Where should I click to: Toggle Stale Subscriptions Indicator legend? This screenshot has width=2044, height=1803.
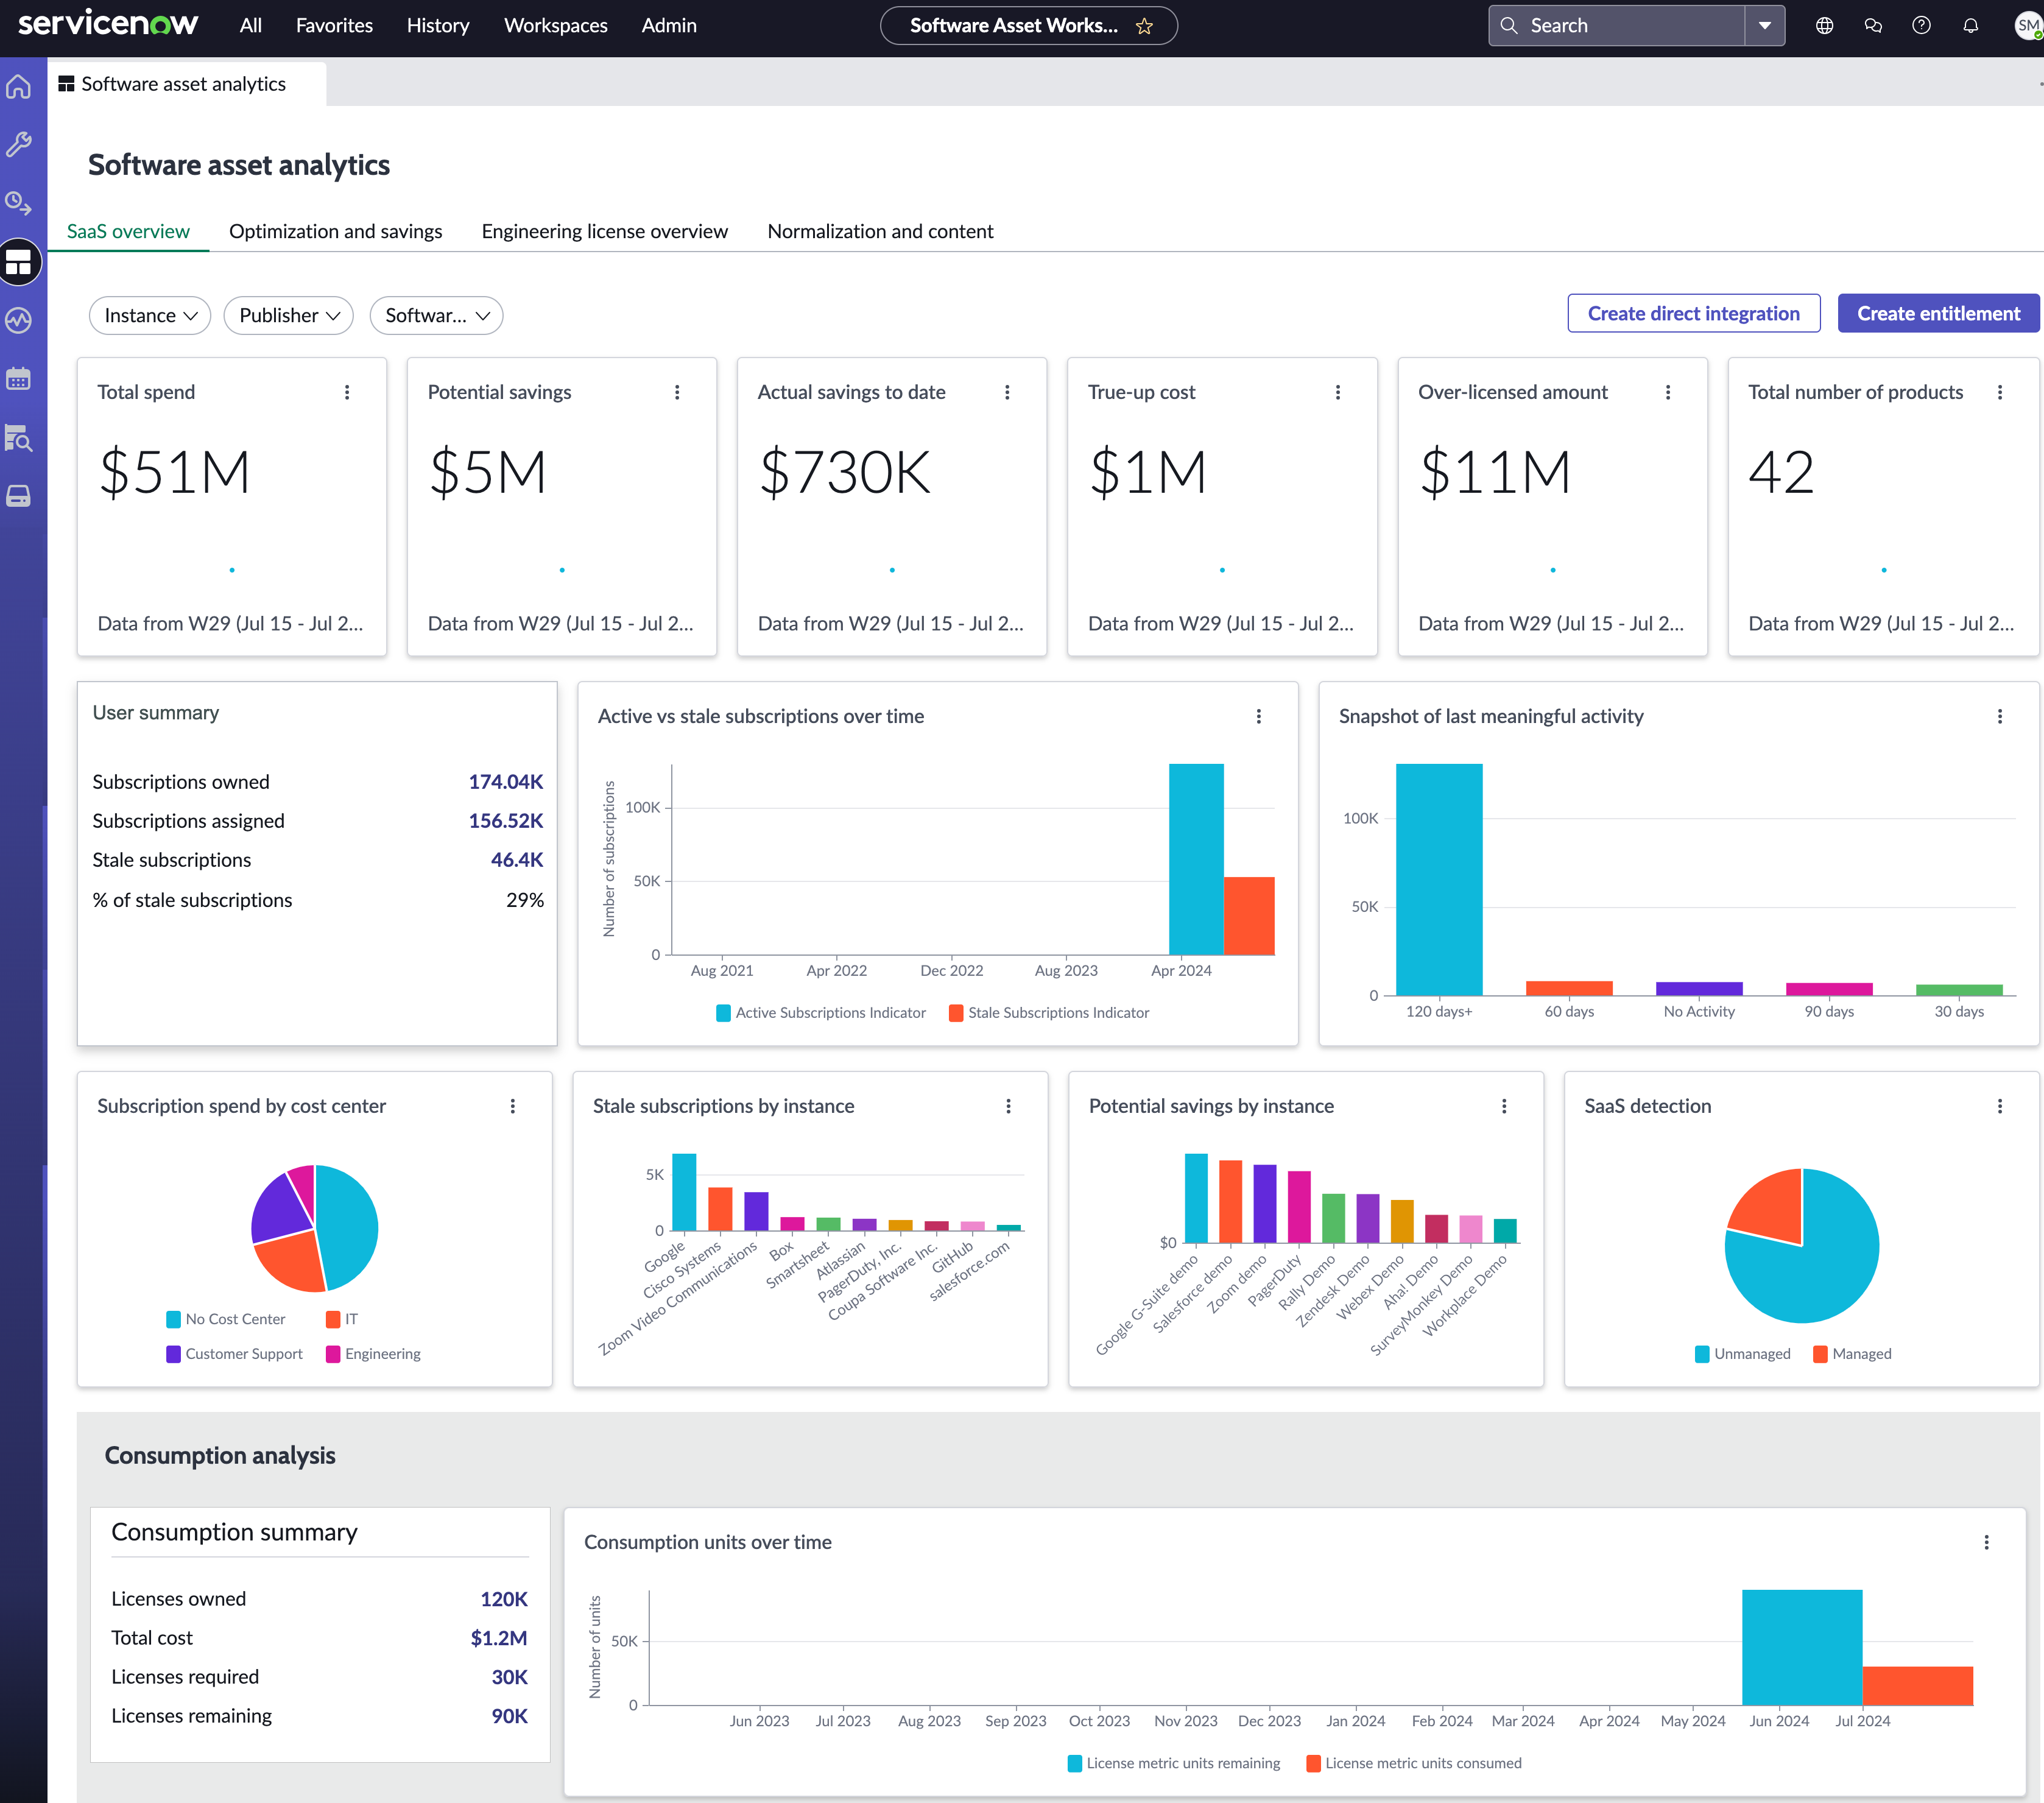point(1049,1013)
